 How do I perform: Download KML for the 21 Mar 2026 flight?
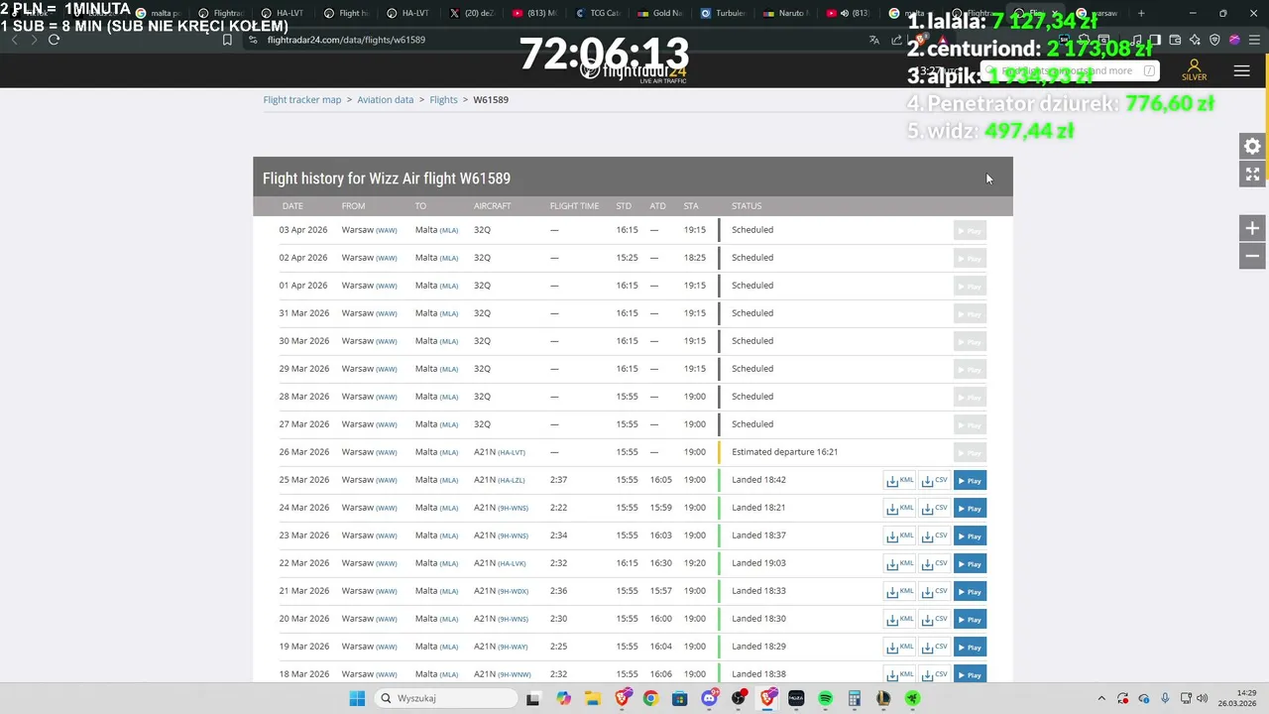(900, 592)
